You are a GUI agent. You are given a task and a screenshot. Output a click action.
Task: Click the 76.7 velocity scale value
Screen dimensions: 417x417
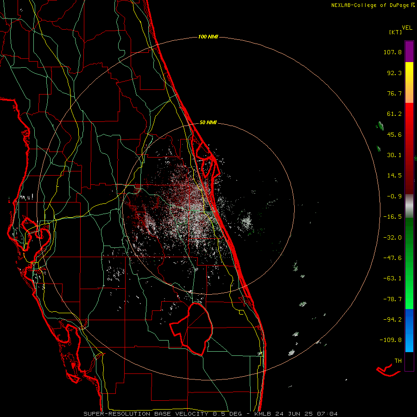(394, 93)
